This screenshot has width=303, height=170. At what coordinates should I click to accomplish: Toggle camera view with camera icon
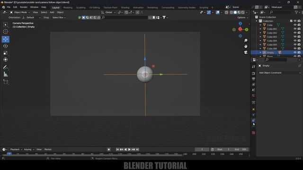pyautogui.click(x=246, y=52)
